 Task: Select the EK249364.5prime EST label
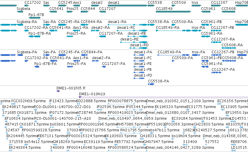[25, 148]
